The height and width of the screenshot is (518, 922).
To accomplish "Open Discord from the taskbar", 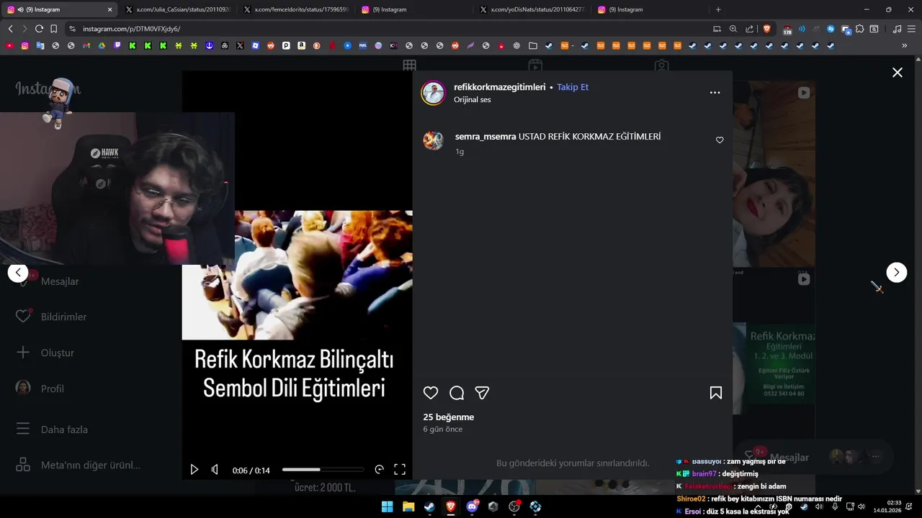I will point(472,506).
